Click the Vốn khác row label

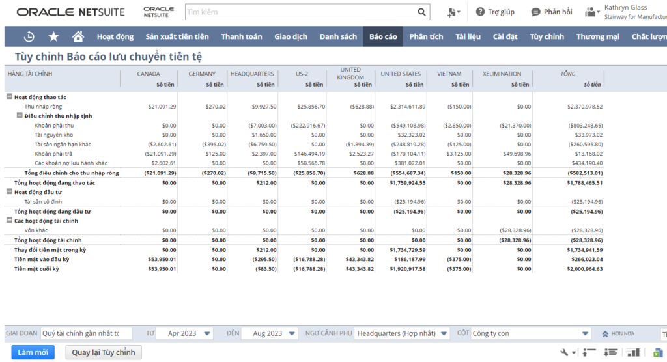pos(36,230)
